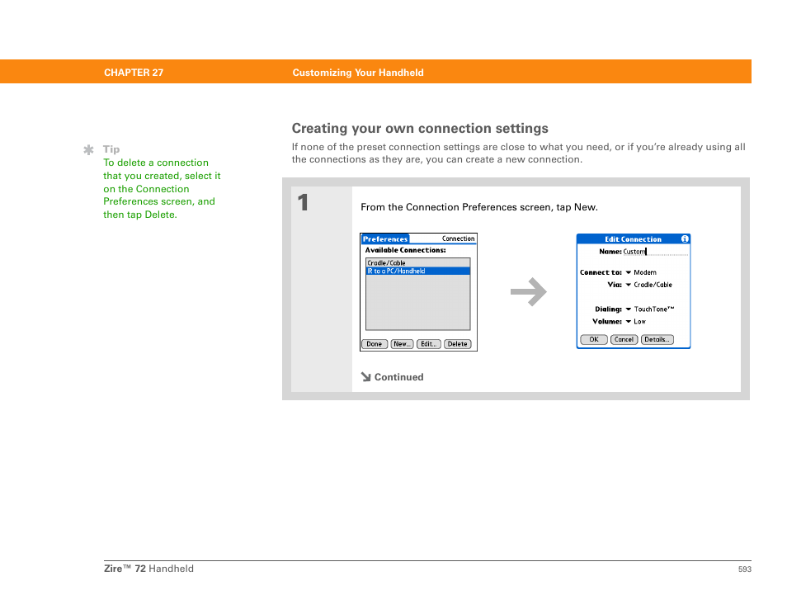
Task: Tap the Done button in Preferences
Action: point(375,344)
